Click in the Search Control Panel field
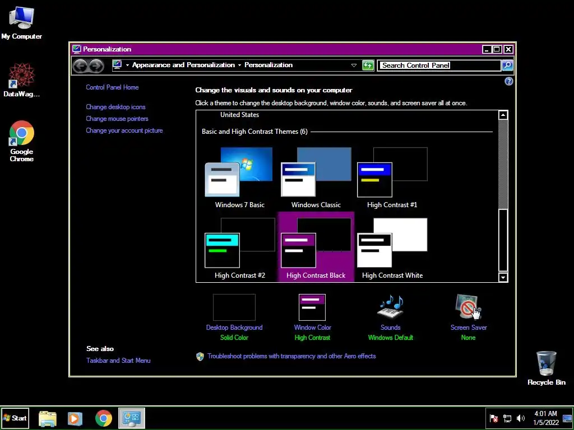 click(439, 66)
